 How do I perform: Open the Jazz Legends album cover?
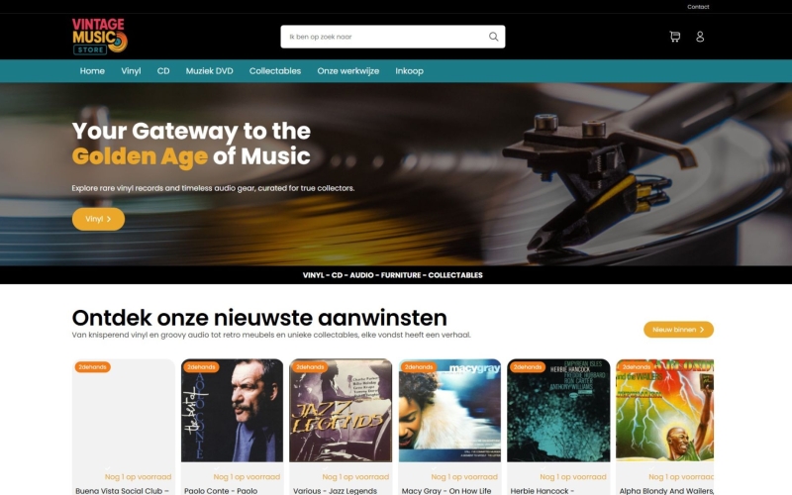coord(341,410)
